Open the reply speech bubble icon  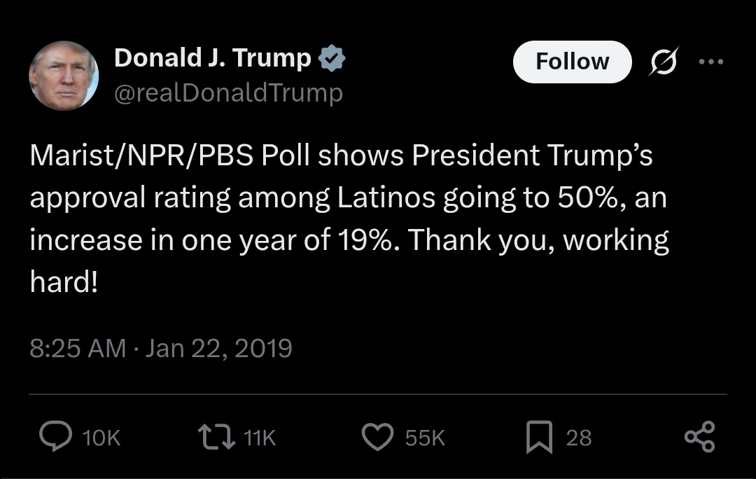[55, 436]
